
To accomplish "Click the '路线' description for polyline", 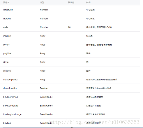I will click(88, 53).
